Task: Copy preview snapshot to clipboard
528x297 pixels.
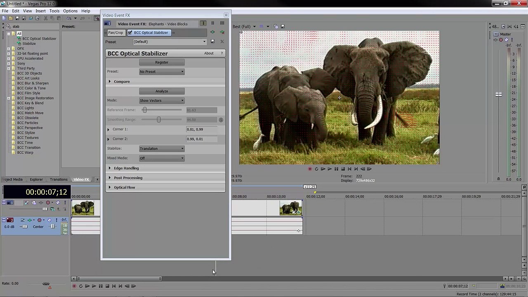Action: point(276,26)
